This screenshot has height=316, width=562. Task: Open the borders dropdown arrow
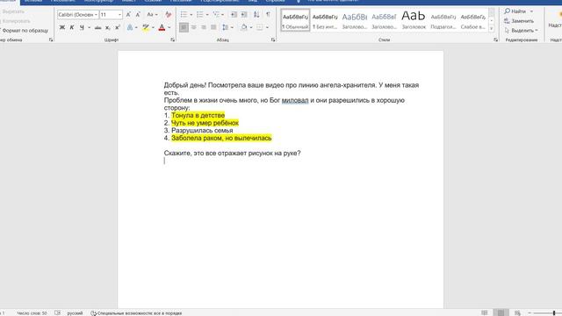[x=267, y=27]
